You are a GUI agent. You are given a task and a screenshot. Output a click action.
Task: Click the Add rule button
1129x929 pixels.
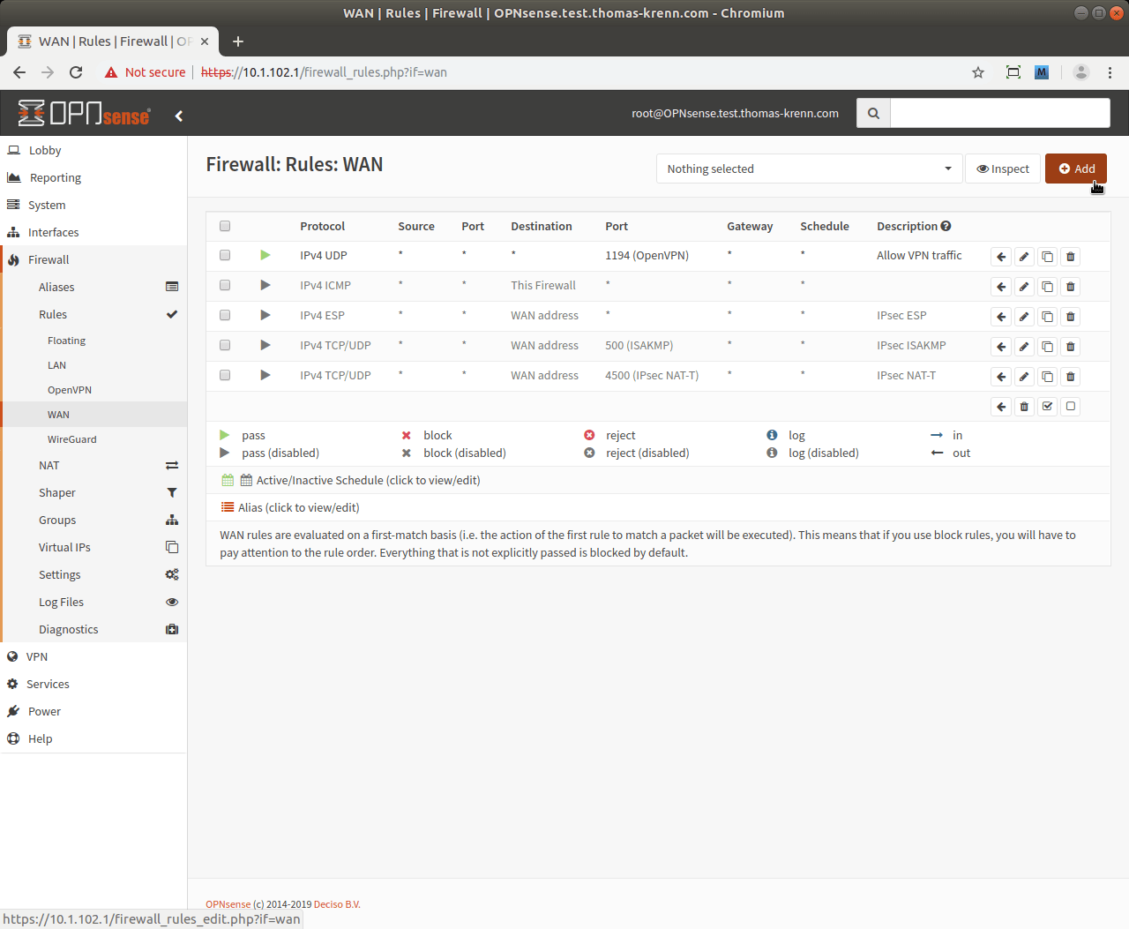click(x=1076, y=169)
